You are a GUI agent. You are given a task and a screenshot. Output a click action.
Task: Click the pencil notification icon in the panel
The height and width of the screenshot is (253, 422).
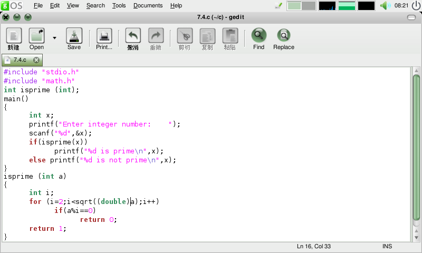(279, 6)
